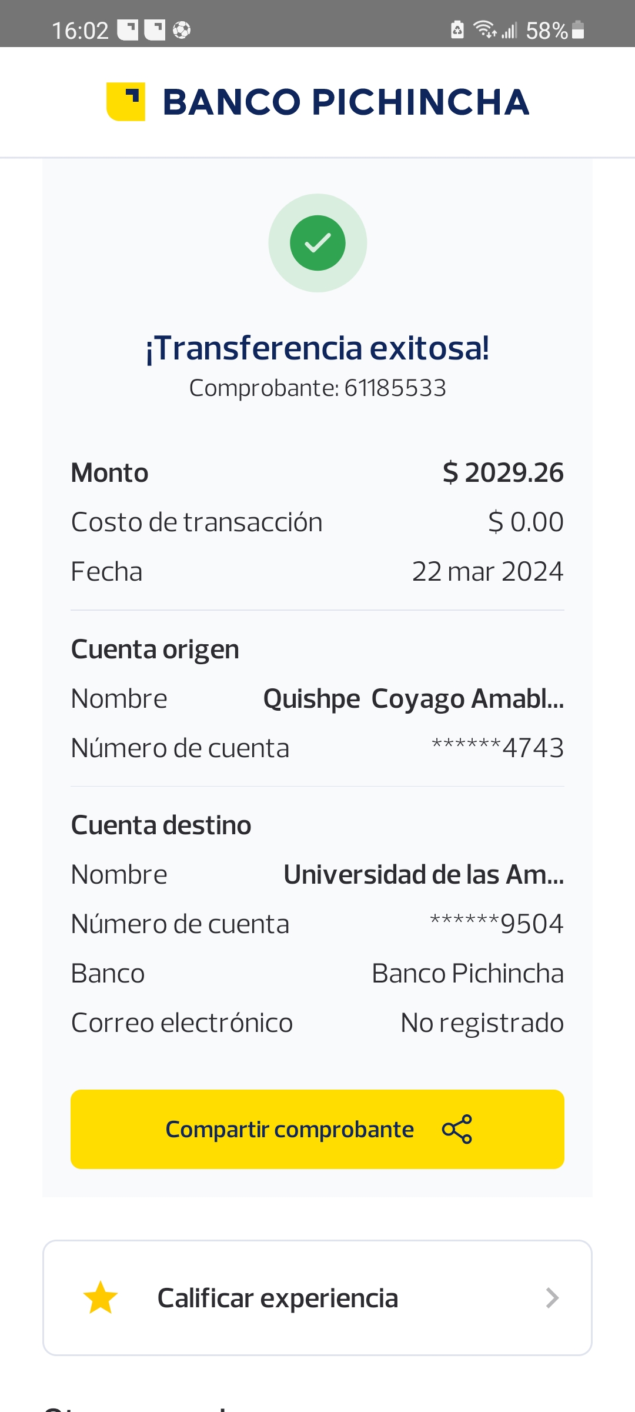Open the Calificar experiencia option
The image size is (635, 1412).
tap(278, 1297)
